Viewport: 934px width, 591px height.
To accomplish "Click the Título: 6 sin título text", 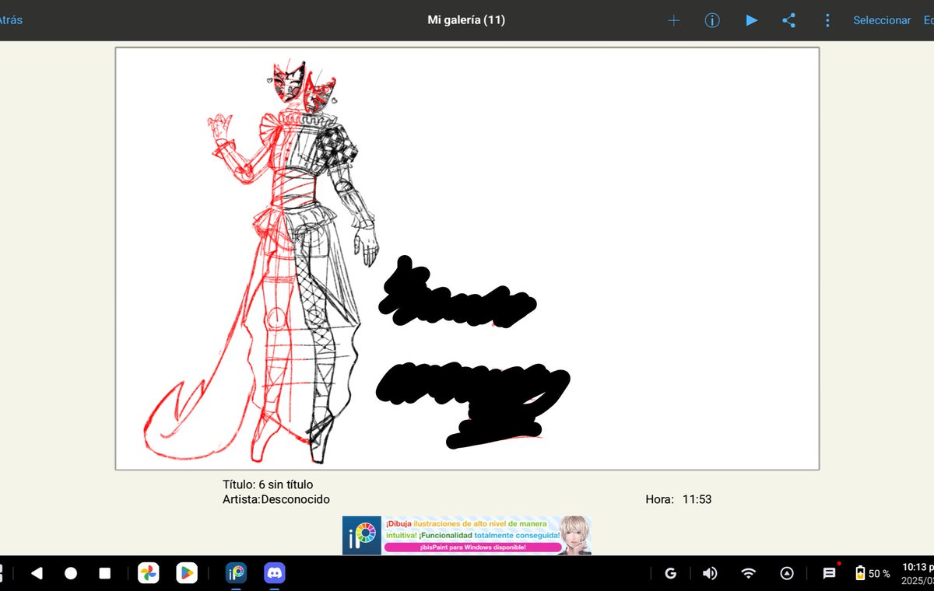I will pyautogui.click(x=268, y=484).
